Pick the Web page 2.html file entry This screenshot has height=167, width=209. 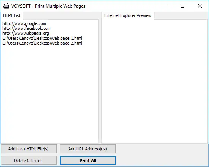42,43
